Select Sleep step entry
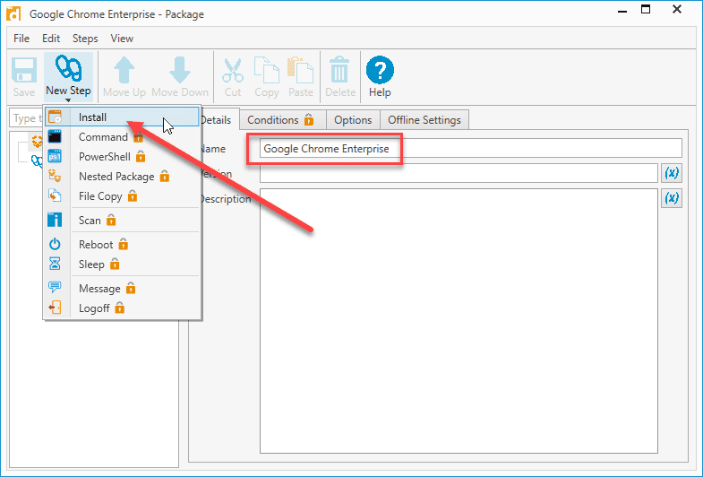 [122, 265]
